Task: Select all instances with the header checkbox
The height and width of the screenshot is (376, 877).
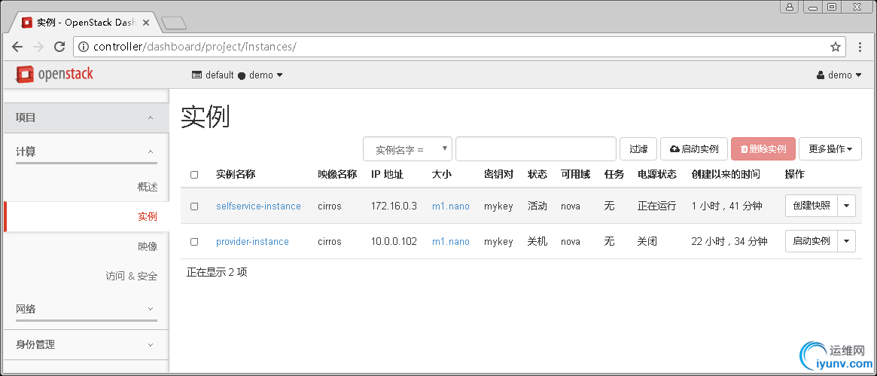Action: [x=194, y=175]
